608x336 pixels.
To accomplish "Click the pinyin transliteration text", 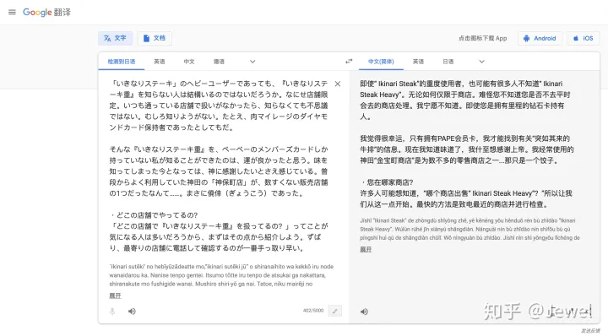I will tap(470, 229).
